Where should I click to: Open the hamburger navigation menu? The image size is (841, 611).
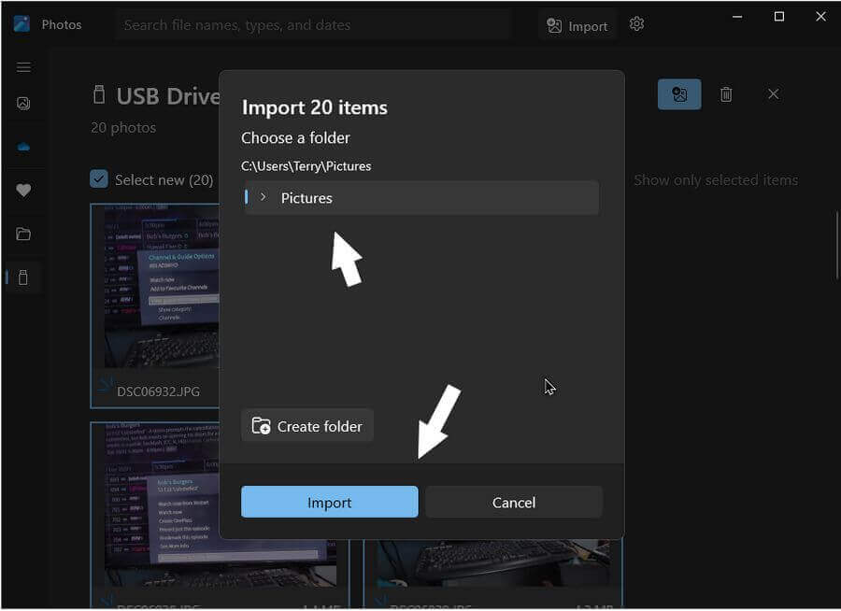click(x=23, y=67)
